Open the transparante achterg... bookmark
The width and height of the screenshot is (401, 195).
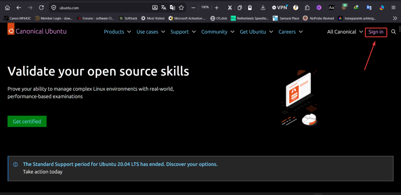[357, 18]
